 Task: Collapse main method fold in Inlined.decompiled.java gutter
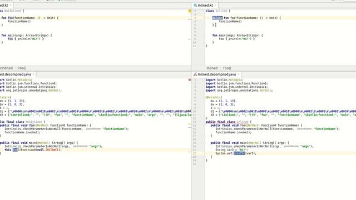click(x=204, y=143)
